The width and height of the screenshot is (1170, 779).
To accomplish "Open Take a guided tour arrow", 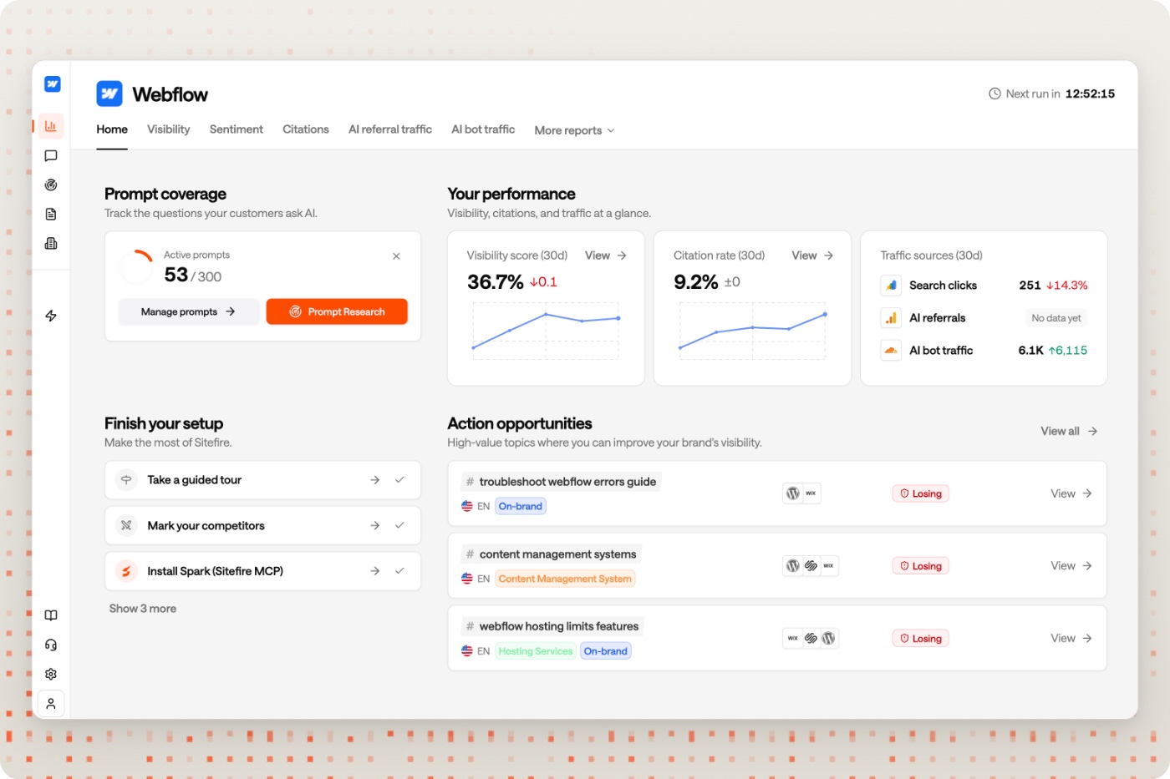I will click(x=375, y=480).
